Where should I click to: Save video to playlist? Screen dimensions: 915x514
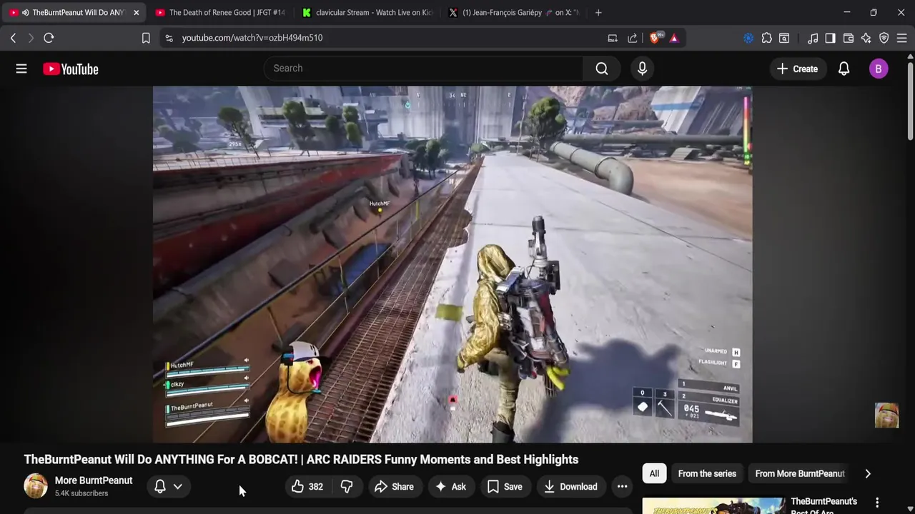tap(505, 486)
